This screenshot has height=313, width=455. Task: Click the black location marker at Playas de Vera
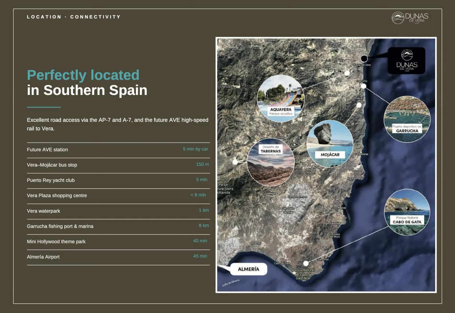[364, 58]
